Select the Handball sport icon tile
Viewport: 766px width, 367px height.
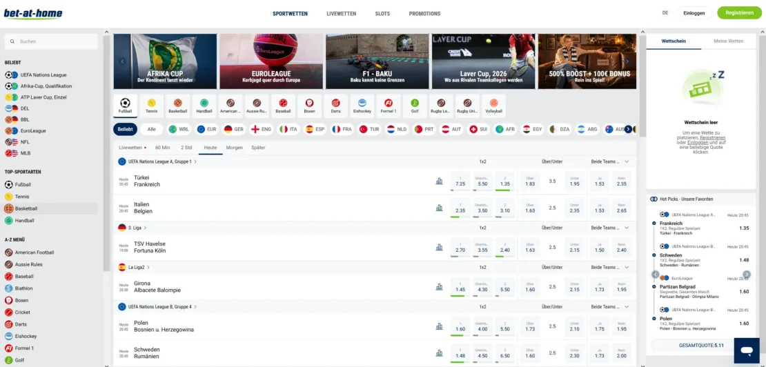click(204, 106)
